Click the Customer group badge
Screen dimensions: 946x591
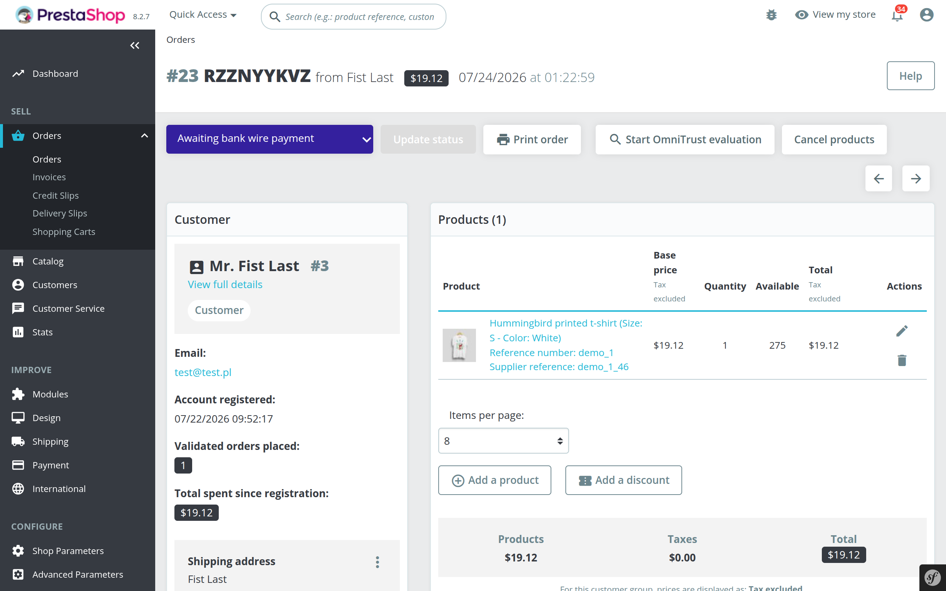pos(219,311)
